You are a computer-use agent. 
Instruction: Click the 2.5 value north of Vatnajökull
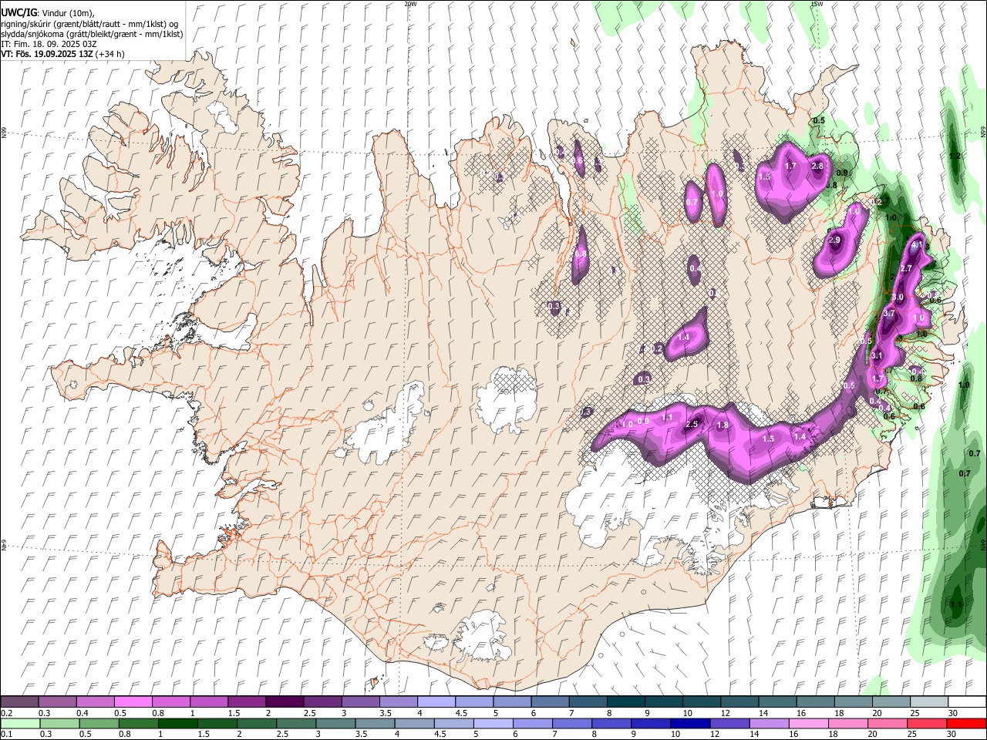pos(692,425)
